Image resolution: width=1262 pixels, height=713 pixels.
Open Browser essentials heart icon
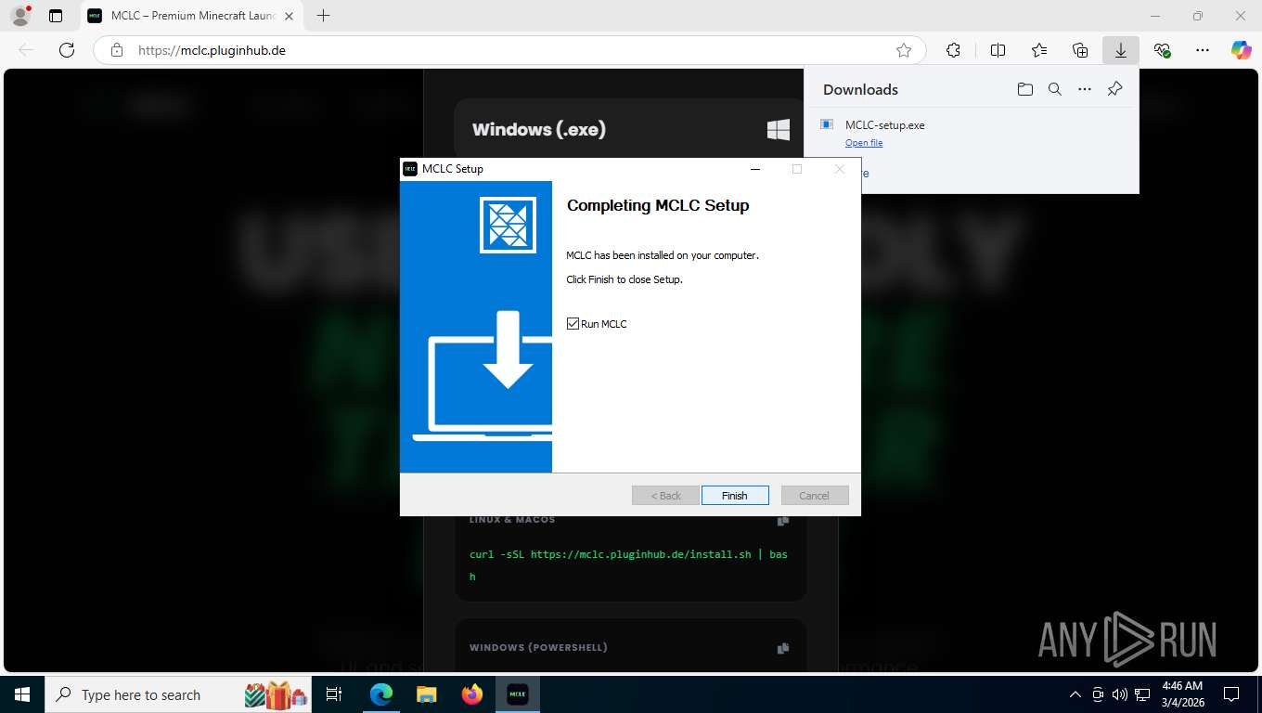coord(1162,50)
